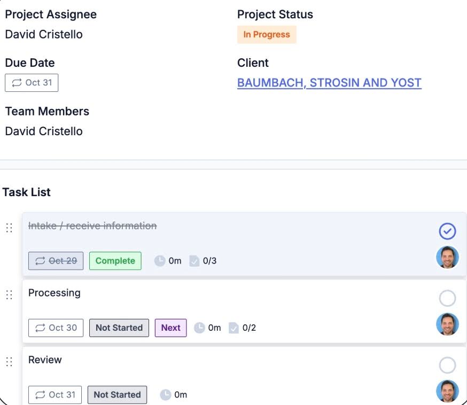Click the assignee avatar on the Processing task
The image size is (467, 405).
pyautogui.click(x=447, y=324)
